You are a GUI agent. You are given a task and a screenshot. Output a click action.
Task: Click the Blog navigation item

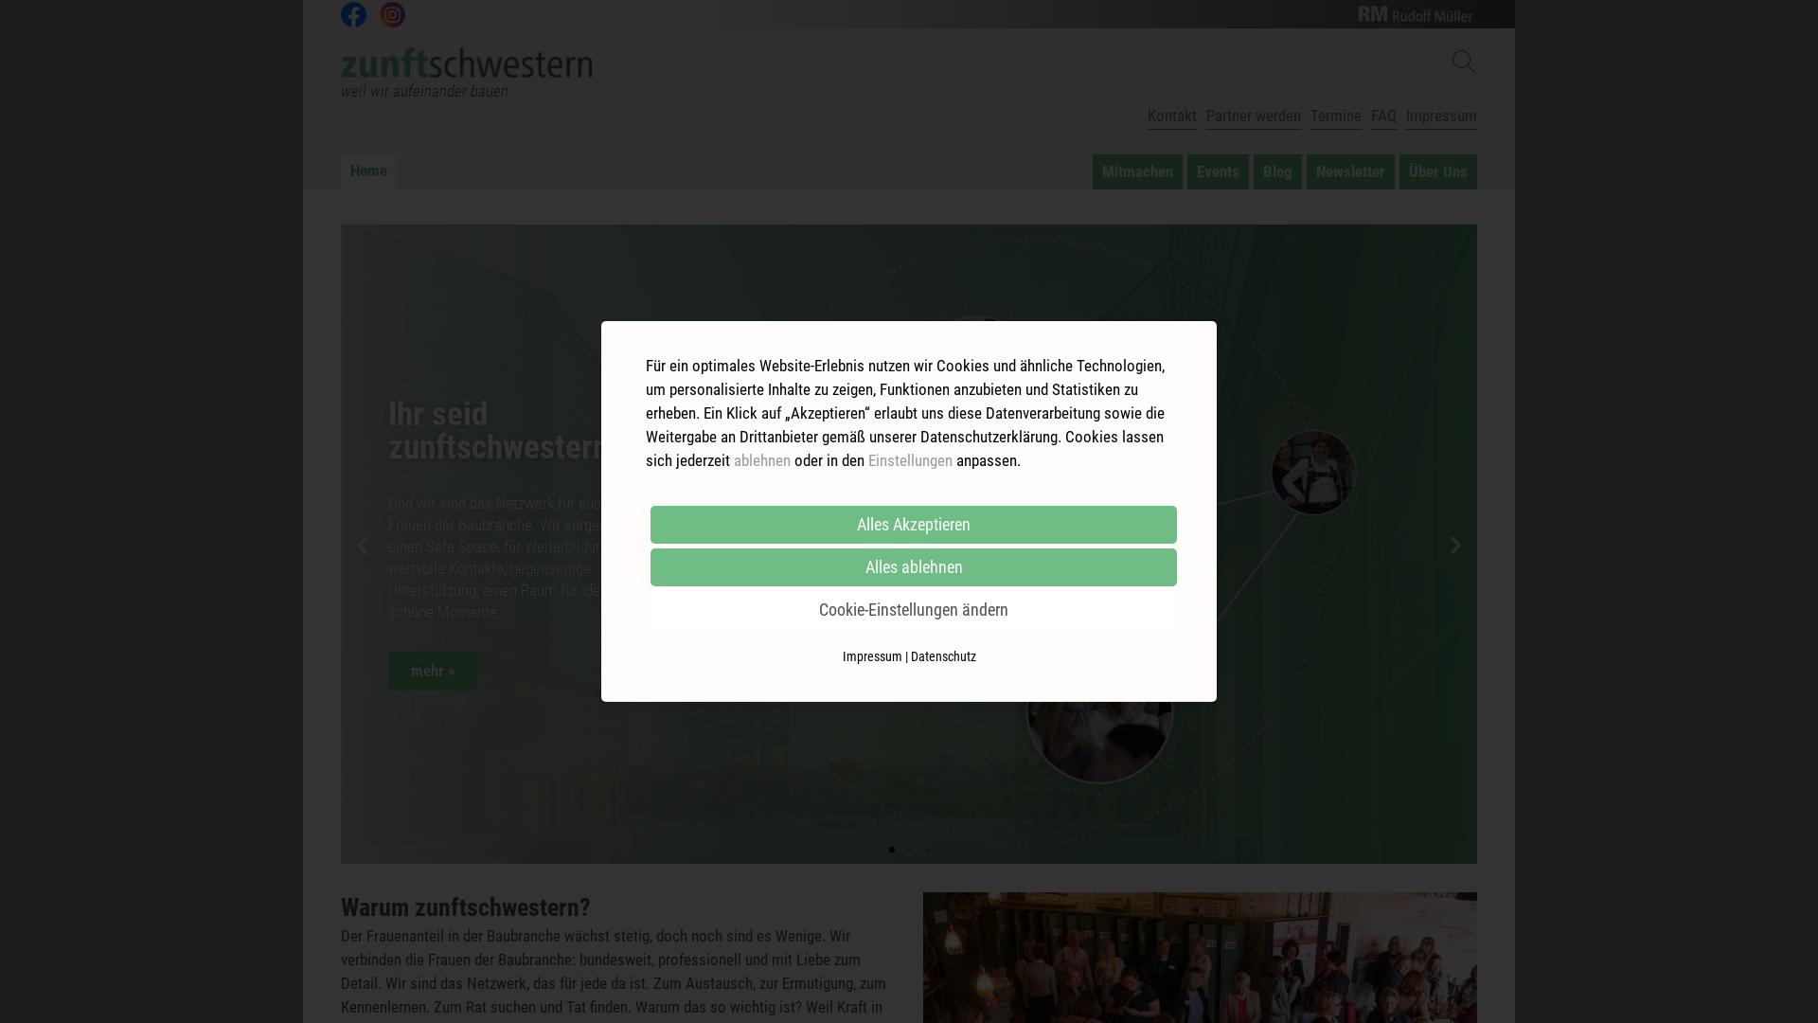[x=1276, y=171]
